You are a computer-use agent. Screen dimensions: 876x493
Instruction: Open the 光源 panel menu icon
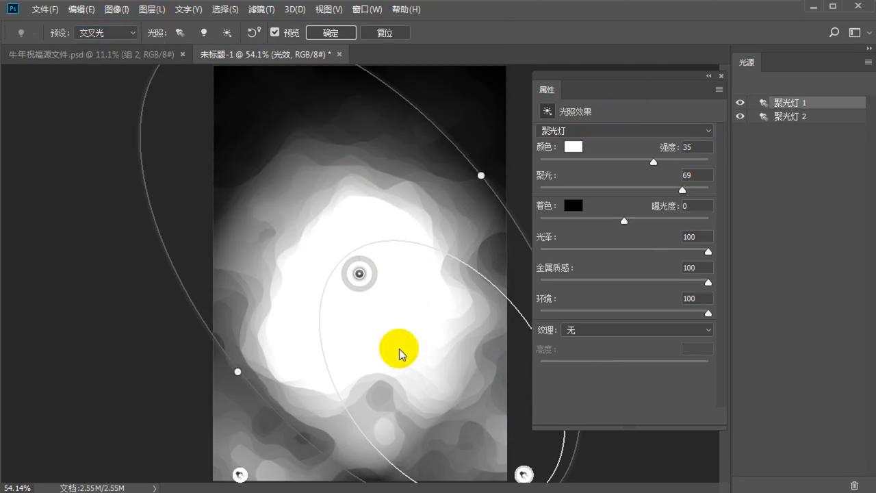[x=868, y=62]
